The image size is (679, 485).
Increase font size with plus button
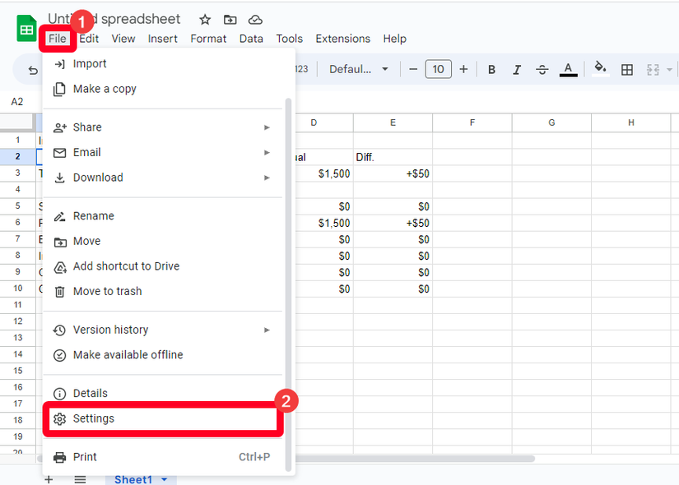[463, 69]
